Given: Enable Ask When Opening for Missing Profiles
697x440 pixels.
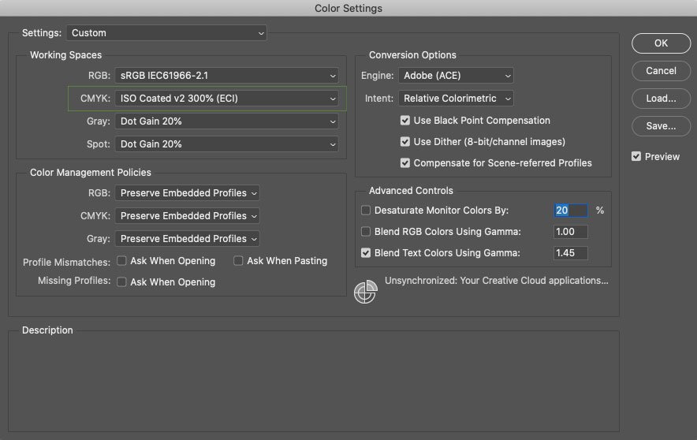Looking at the screenshot, I should point(122,282).
